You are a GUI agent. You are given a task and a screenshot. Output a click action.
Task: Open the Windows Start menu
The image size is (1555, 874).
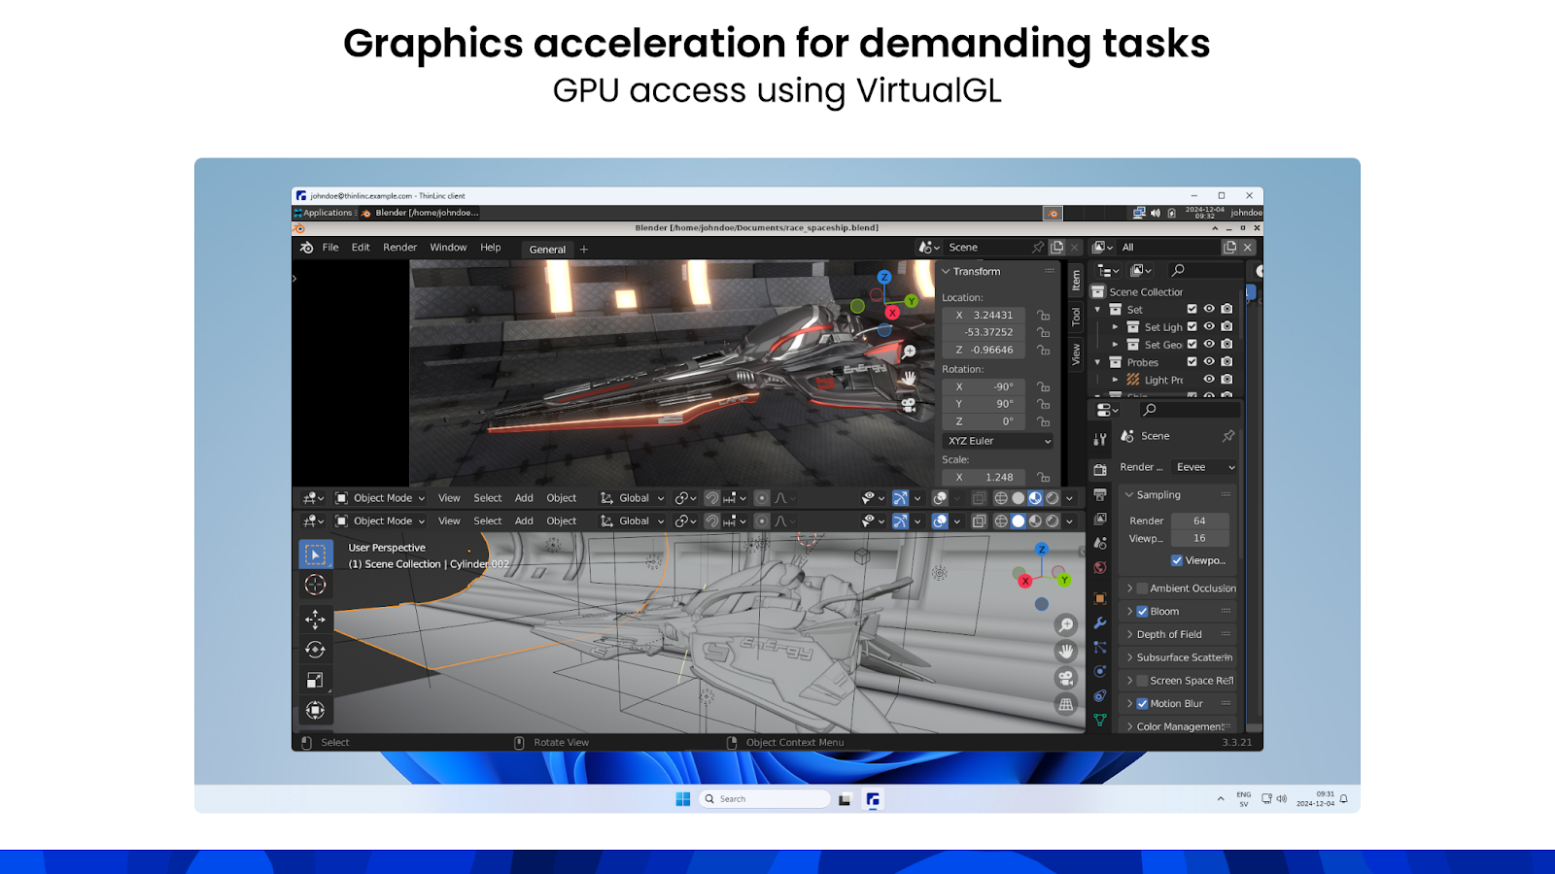click(x=683, y=799)
